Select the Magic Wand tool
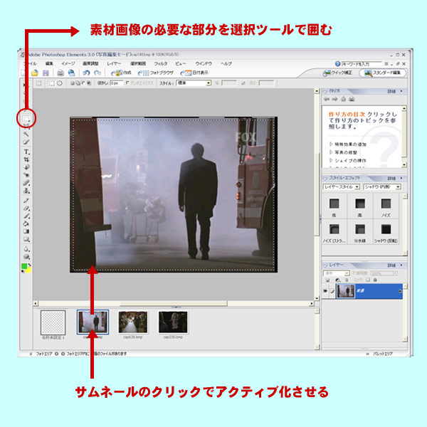427x427 pixels. 26,134
